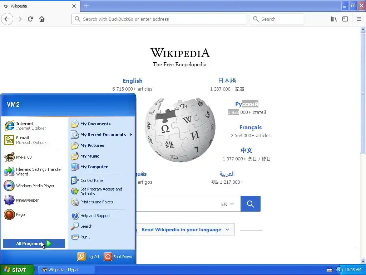Image resolution: width=366 pixels, height=275 pixels.
Task: Click the Windows start button
Action: pos(17,270)
